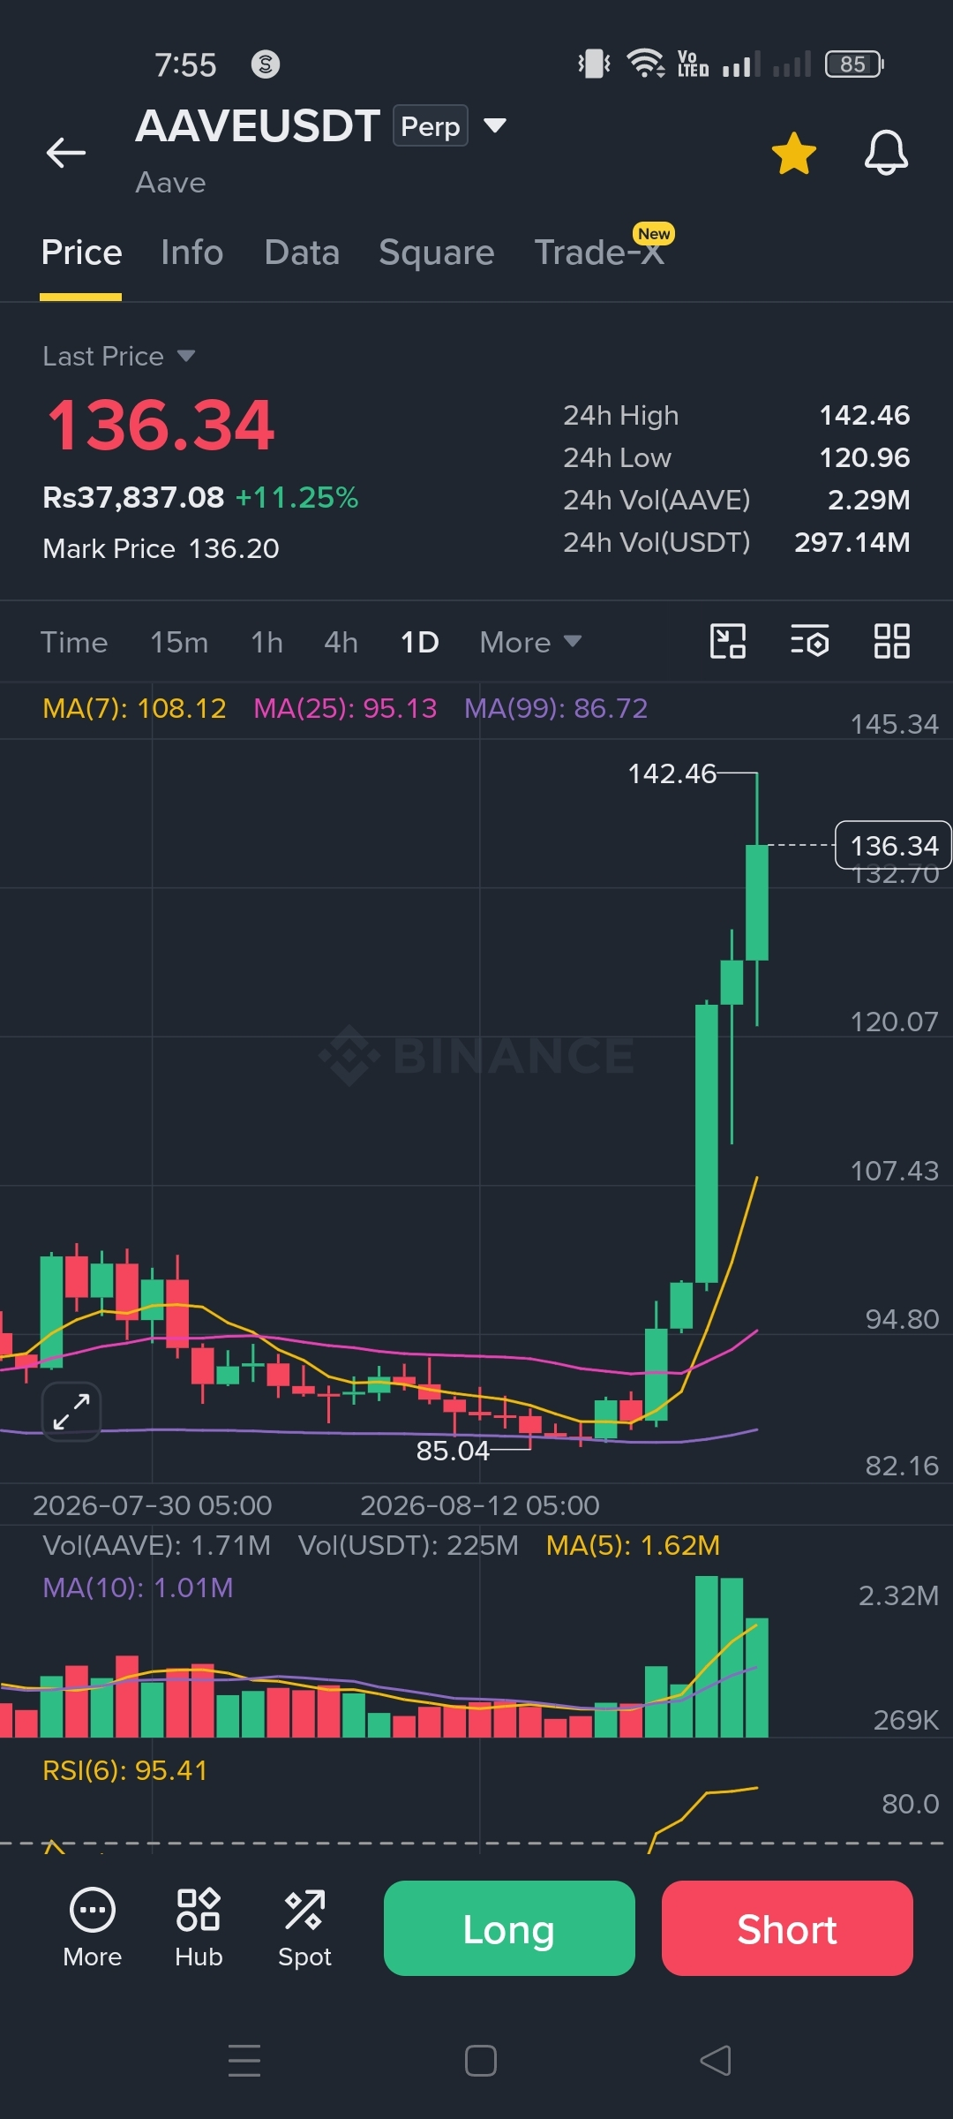953x2119 pixels.
Task: Tap the MA(25): 95.13 indicator label
Action: 345,708
